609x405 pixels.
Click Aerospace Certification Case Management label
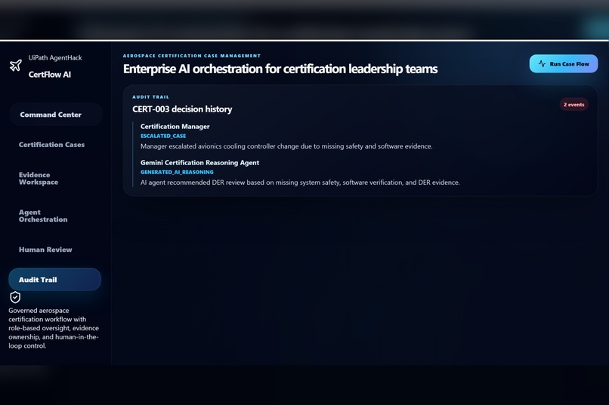pyautogui.click(x=192, y=56)
